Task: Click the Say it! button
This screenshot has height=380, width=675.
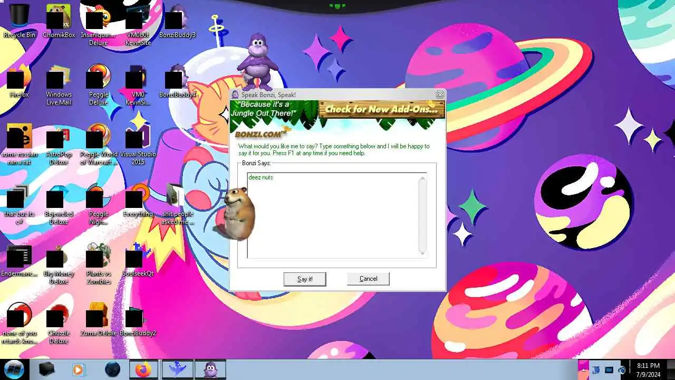Action: tap(305, 279)
